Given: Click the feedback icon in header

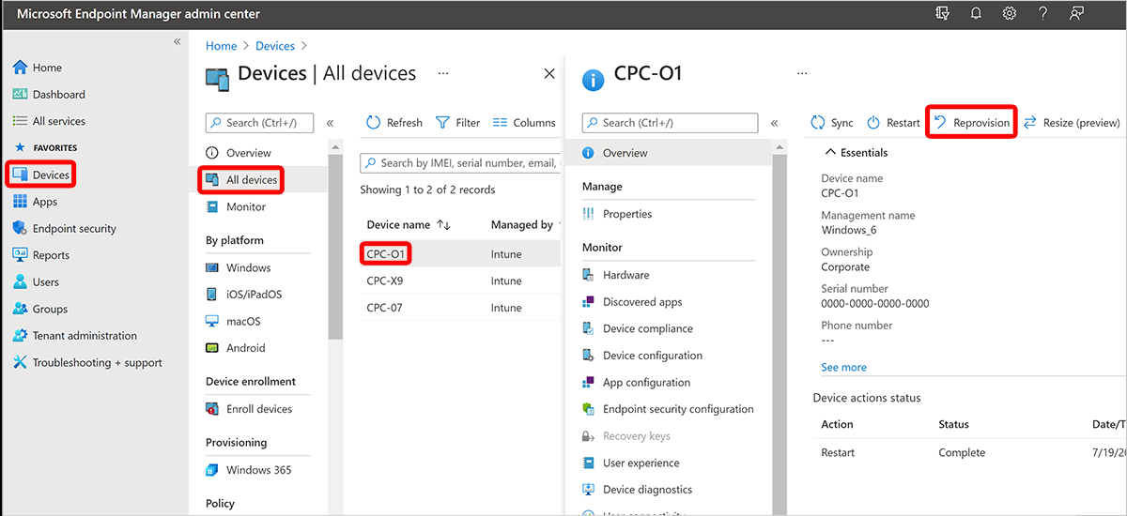Looking at the screenshot, I should tap(1077, 14).
